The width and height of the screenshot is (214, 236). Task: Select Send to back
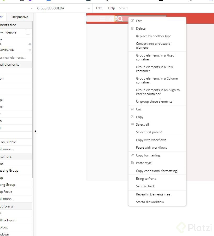click(x=145, y=186)
